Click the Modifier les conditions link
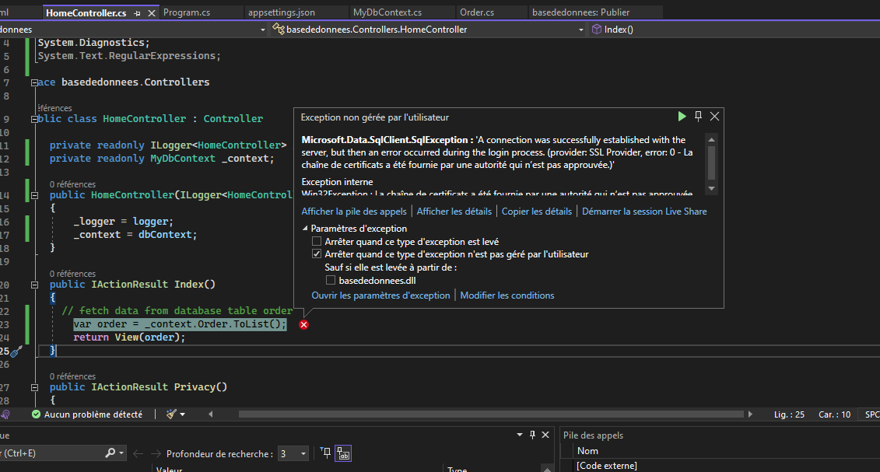Screen dimensions: 880x472 pos(507,295)
